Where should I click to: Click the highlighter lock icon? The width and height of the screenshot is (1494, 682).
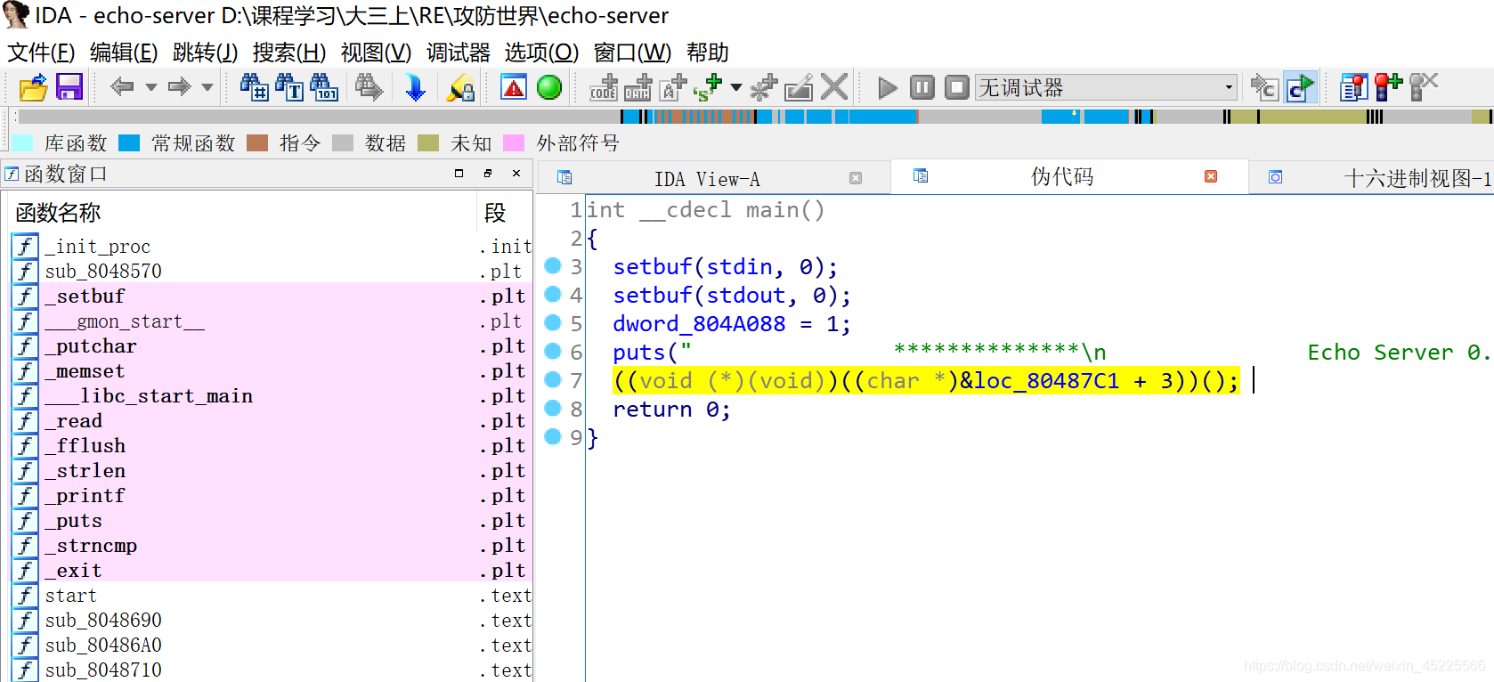click(x=460, y=87)
